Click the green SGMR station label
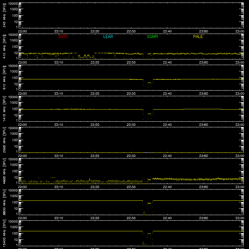 coord(152,36)
